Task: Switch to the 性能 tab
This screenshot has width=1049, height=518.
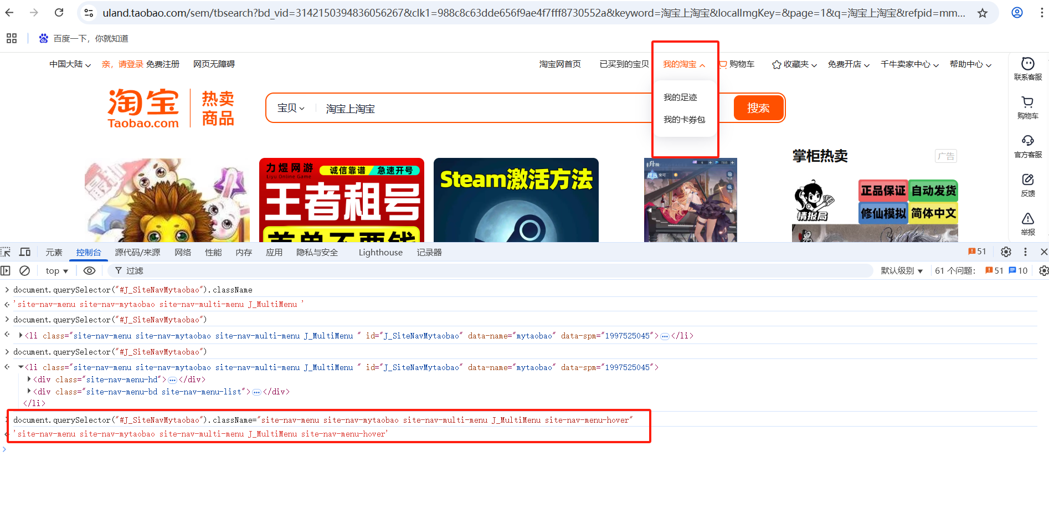Action: [213, 253]
